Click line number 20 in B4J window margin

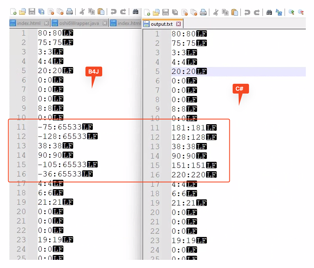pos(21,211)
